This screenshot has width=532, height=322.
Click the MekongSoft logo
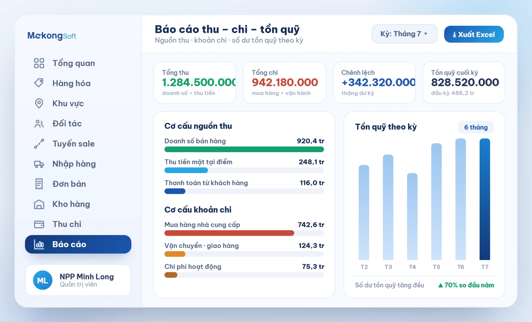[x=52, y=36]
